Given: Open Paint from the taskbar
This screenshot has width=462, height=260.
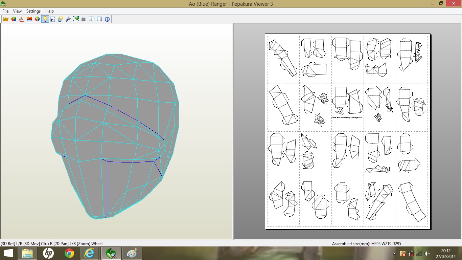Looking at the screenshot, I should coord(132,253).
